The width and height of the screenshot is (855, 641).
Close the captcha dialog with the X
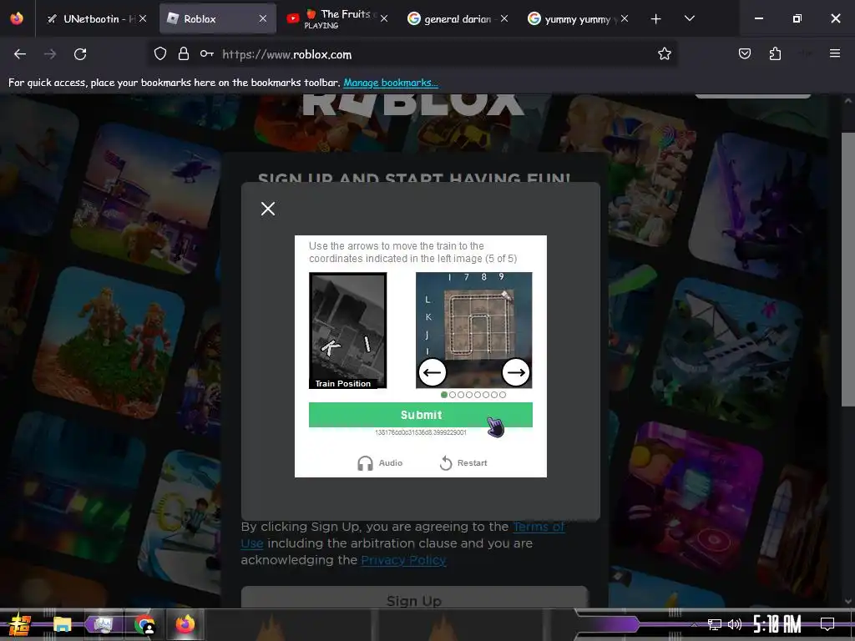click(268, 209)
